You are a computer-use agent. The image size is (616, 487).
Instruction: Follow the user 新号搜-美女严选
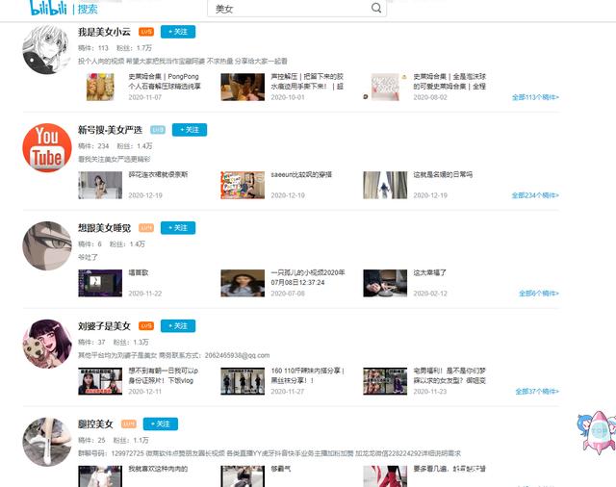coord(190,130)
